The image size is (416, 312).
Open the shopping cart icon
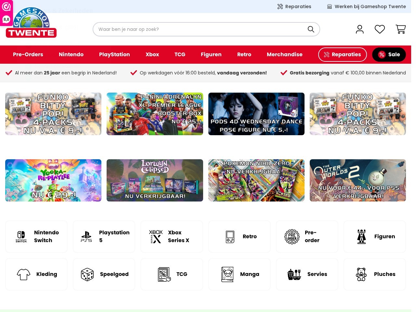pyautogui.click(x=401, y=29)
